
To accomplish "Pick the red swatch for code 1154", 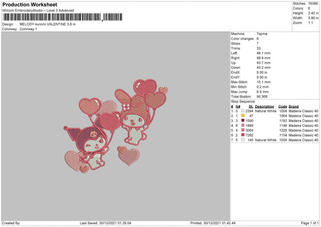I will coord(243,135).
